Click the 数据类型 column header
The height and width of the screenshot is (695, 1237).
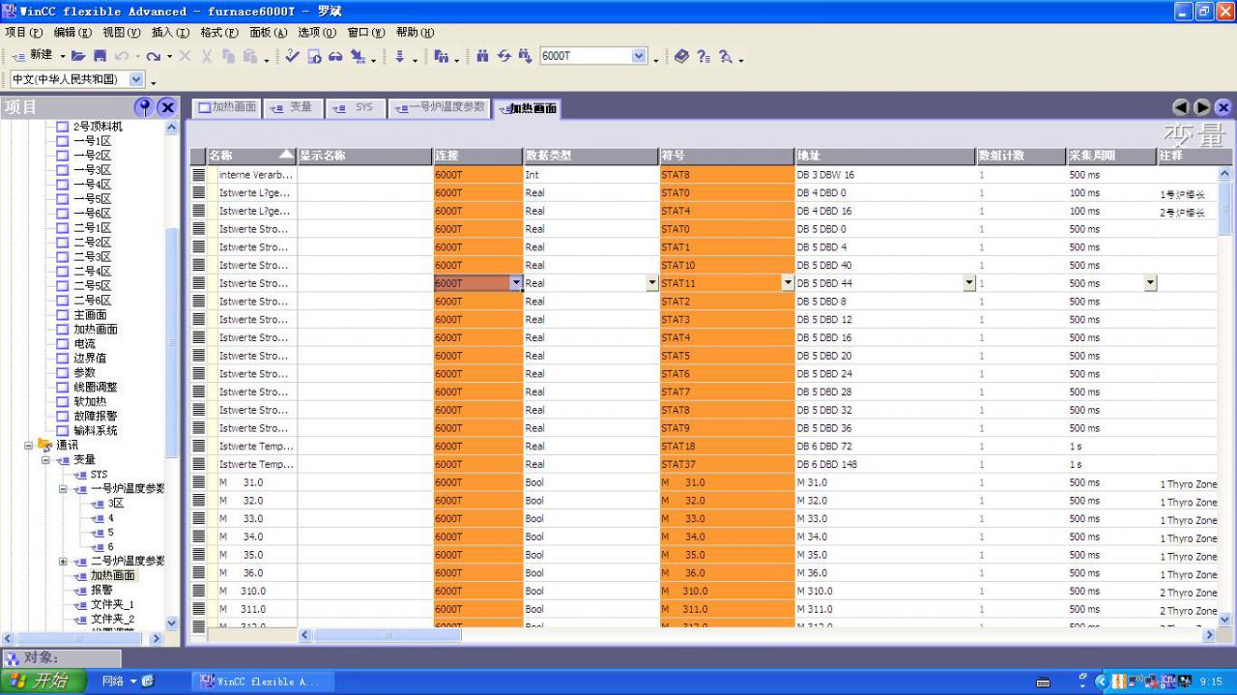(x=590, y=156)
